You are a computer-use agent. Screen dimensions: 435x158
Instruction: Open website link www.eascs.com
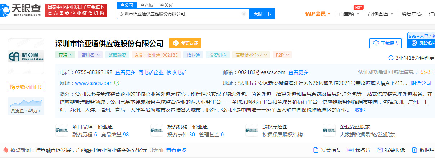[94, 83]
